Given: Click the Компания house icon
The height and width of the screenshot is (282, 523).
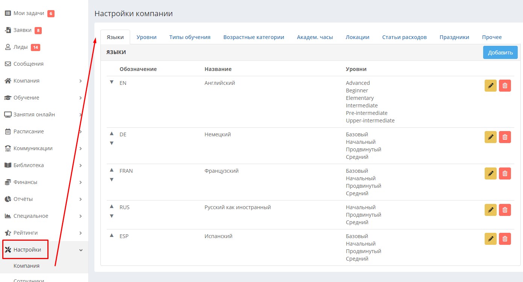Looking at the screenshot, I should point(8,81).
